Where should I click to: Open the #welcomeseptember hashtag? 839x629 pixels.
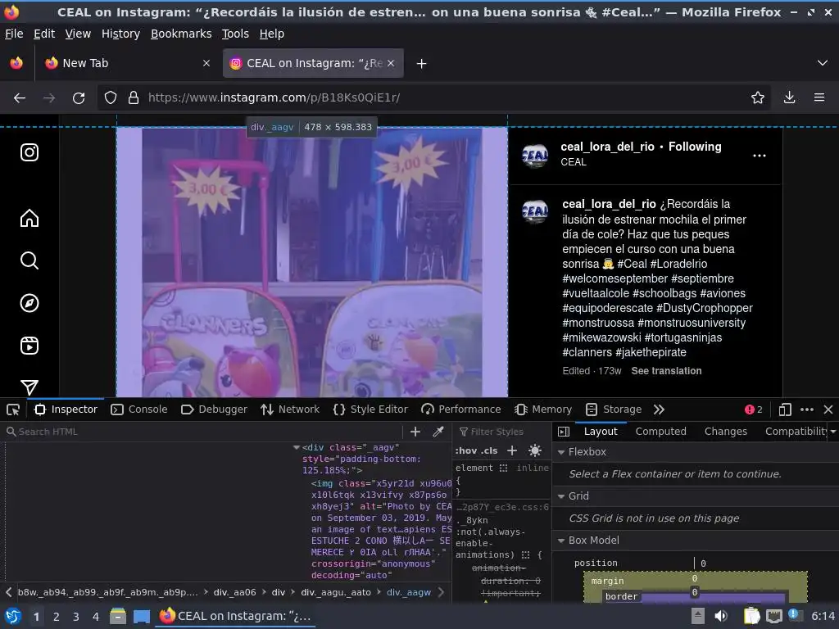[x=615, y=278]
